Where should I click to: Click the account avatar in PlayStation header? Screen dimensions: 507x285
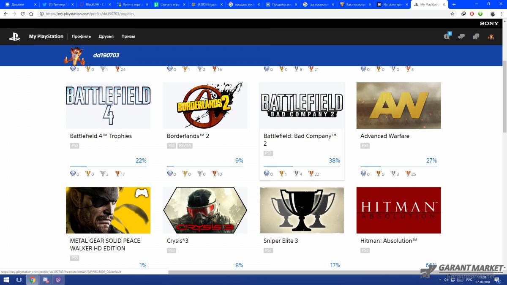491,37
